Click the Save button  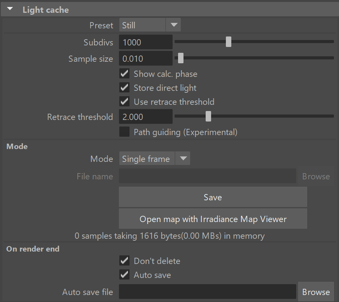pos(213,197)
